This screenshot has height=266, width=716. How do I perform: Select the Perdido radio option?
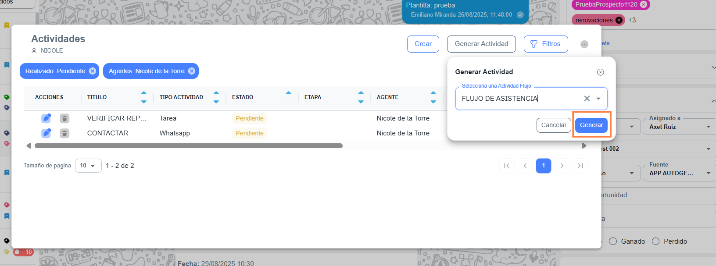655,241
